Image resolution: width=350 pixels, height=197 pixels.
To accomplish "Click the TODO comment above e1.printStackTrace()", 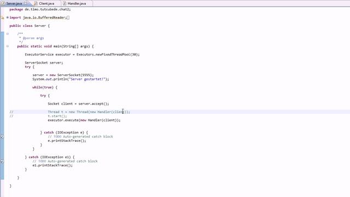I will [x=65, y=161].
